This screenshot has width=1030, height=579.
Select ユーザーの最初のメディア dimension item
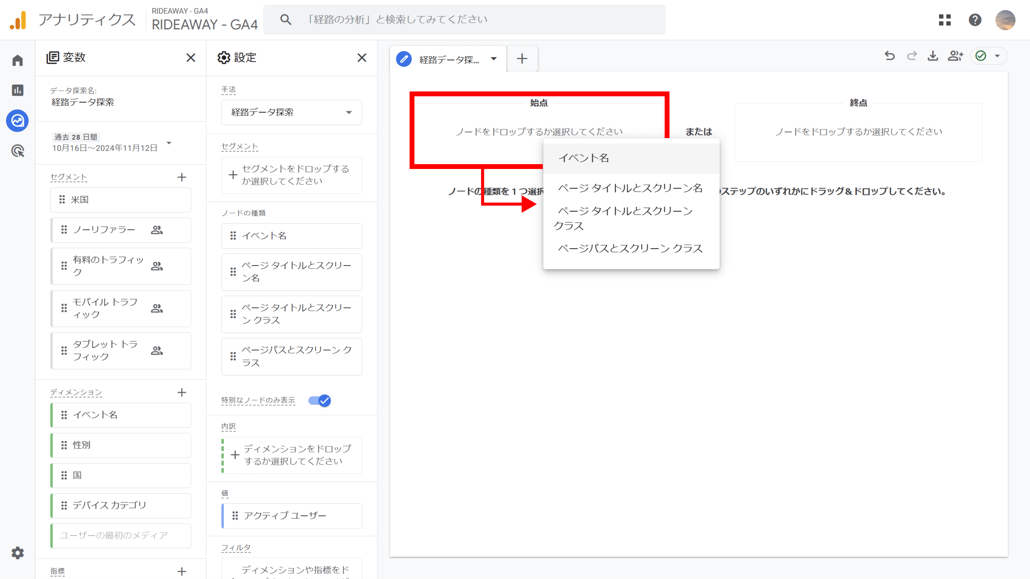[121, 536]
